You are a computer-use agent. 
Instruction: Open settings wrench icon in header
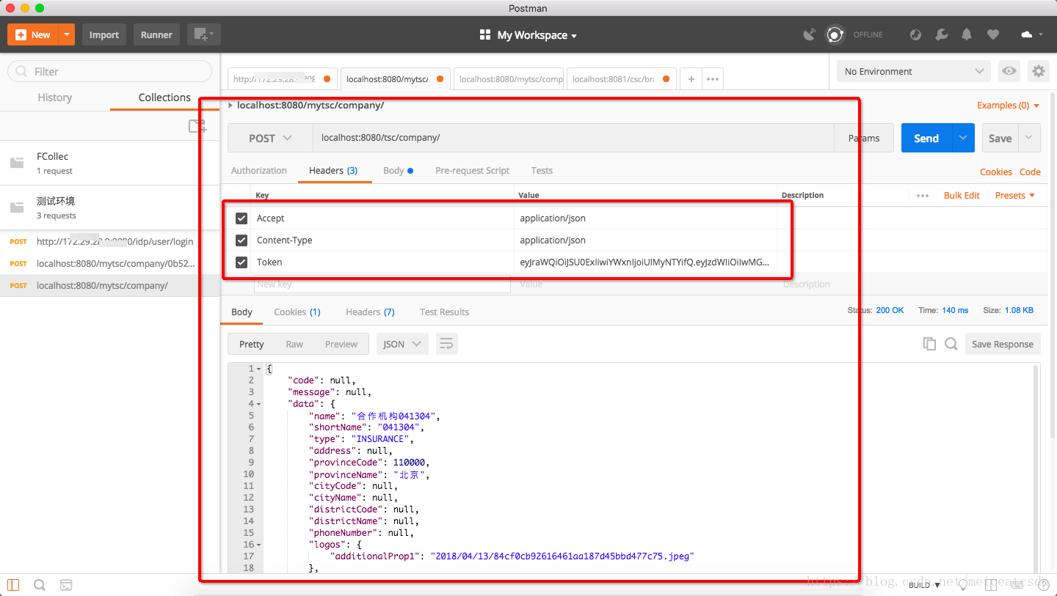[x=941, y=34]
